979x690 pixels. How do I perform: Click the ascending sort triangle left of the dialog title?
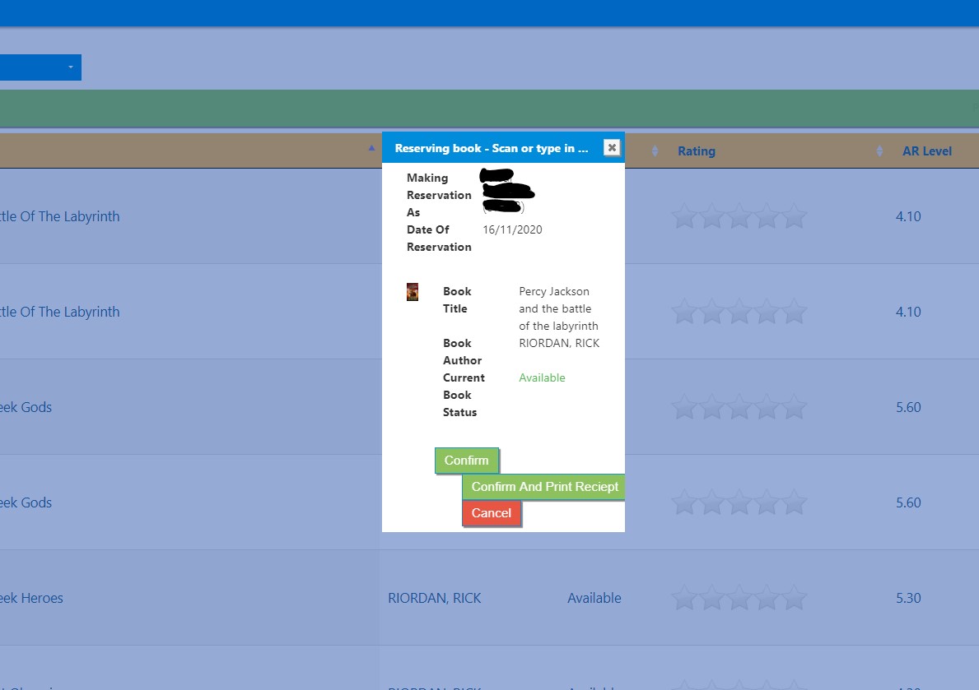click(371, 148)
